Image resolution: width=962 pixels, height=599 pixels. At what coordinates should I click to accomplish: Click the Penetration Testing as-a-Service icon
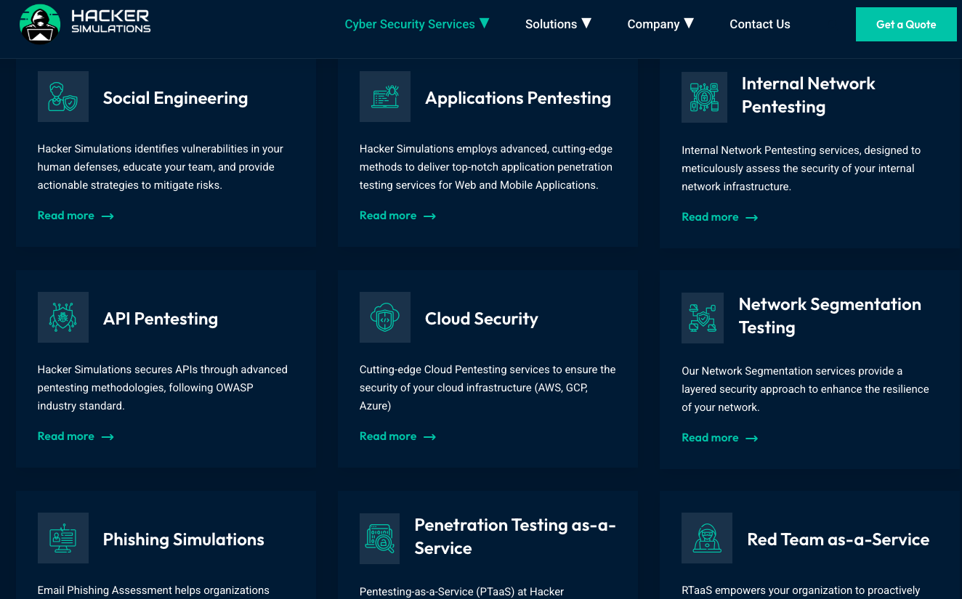(379, 539)
